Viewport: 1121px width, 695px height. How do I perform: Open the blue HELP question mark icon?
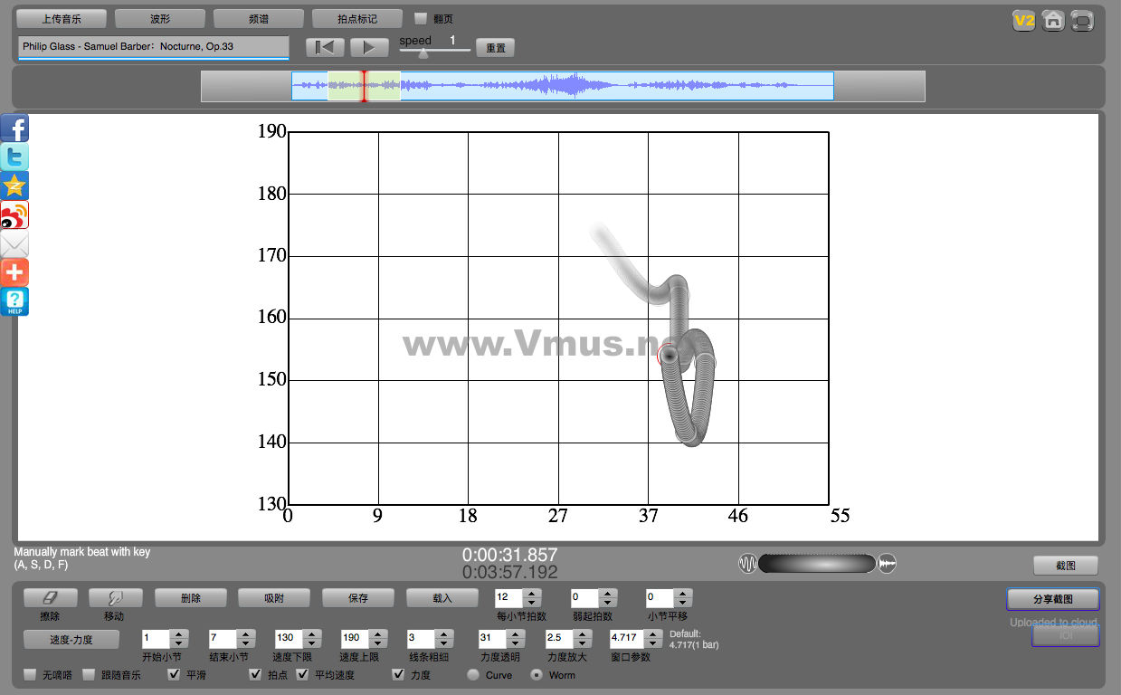tap(15, 301)
